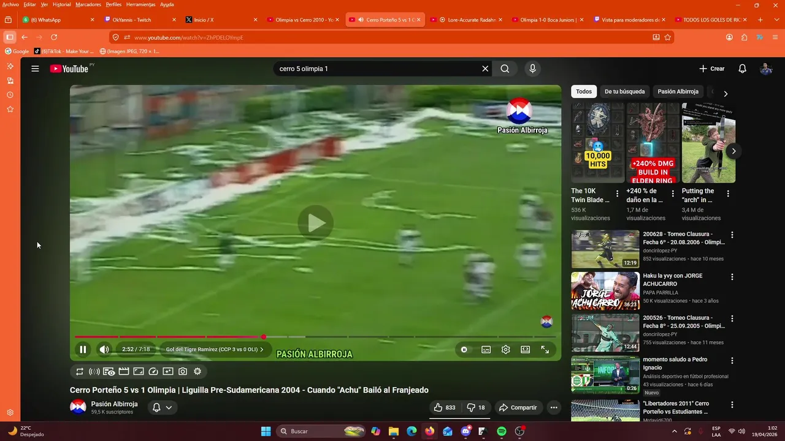The width and height of the screenshot is (785, 441).
Task: Select the 'De tu búsqueda' chip
Action: tap(624, 91)
